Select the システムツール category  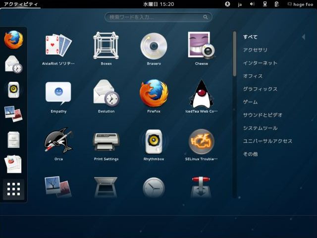pyautogui.click(x=260, y=128)
